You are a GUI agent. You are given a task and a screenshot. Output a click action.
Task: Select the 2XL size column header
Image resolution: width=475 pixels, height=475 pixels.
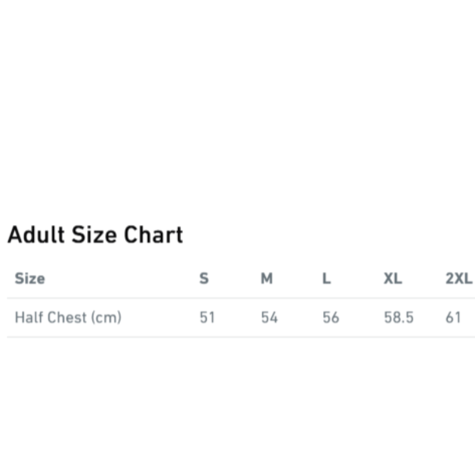coord(458,278)
